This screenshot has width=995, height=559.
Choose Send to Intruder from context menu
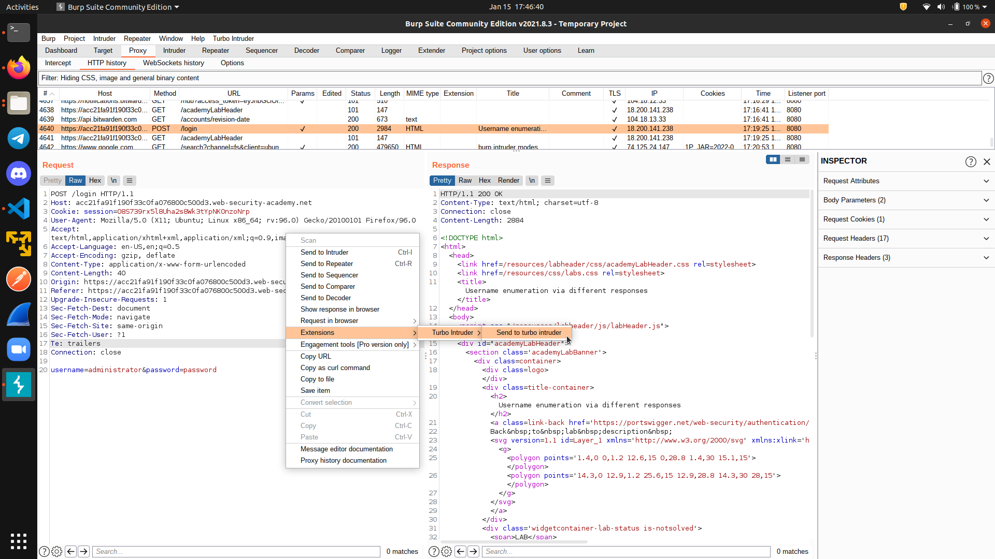pyautogui.click(x=352, y=253)
